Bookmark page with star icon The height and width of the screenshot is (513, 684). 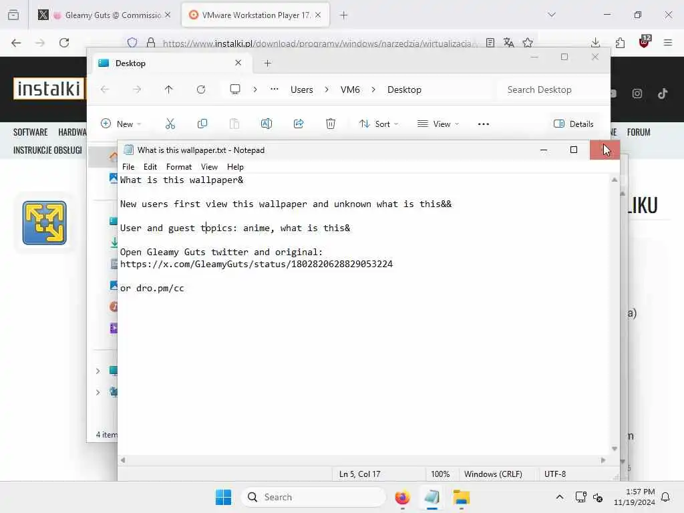coord(528,42)
